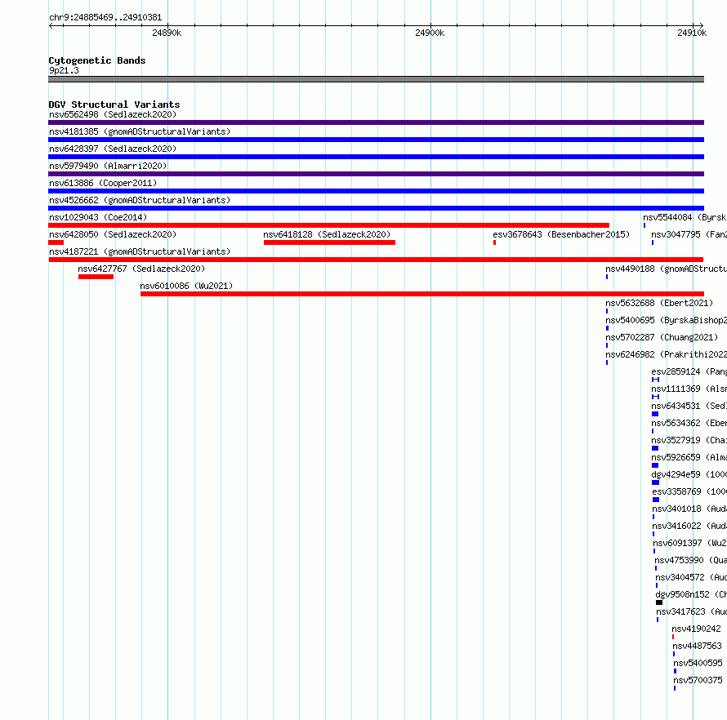Screen dimensions: 727x720
Task: Click the gray 9p21.3 cytoband bar
Action: click(x=376, y=79)
